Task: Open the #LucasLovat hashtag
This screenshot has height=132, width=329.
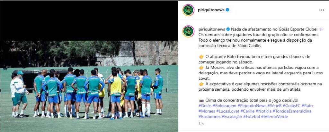Action: click(228, 111)
